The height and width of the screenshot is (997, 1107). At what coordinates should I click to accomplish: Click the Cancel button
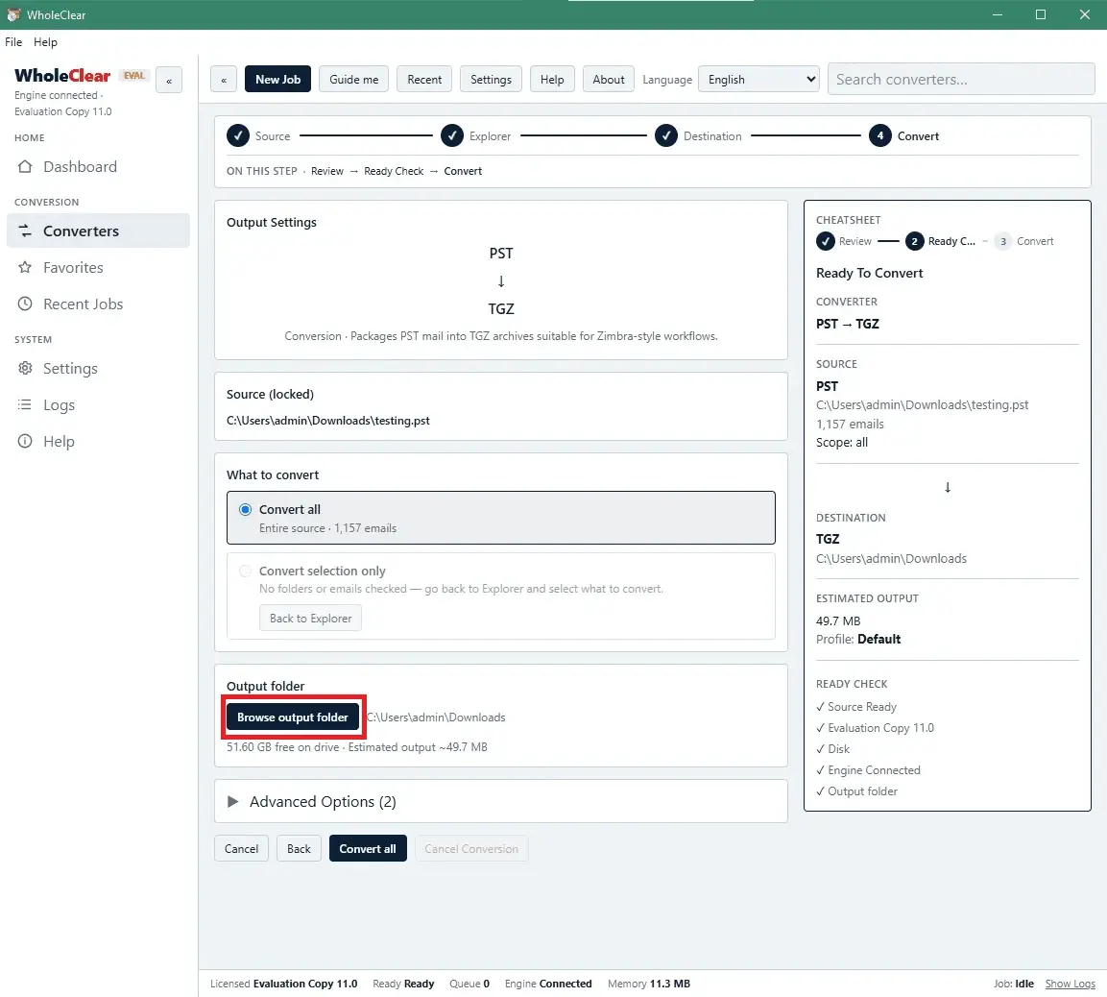click(241, 849)
